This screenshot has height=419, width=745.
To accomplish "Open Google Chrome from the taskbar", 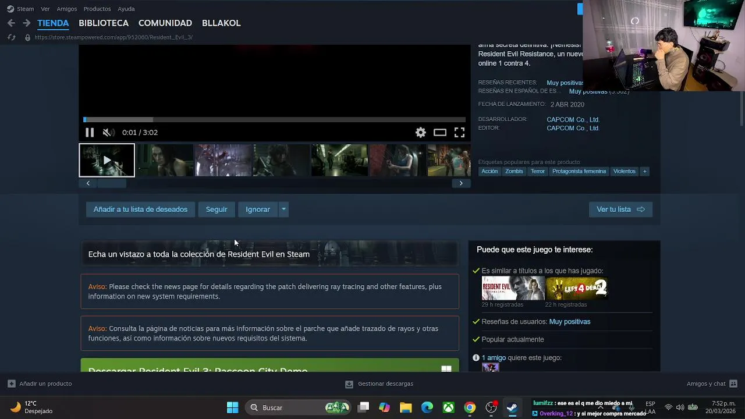I will (470, 408).
